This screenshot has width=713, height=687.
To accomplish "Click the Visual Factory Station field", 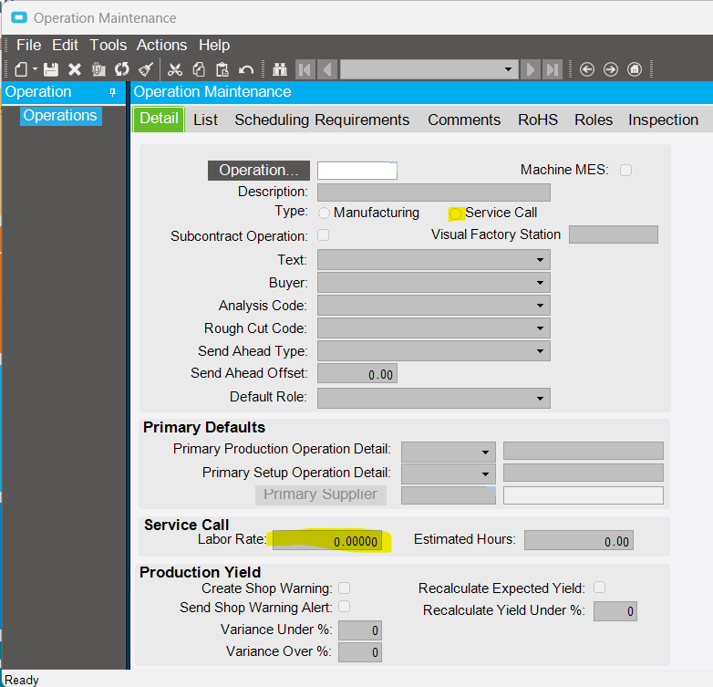I will tap(614, 234).
